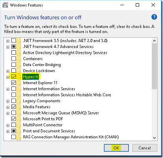Screen dimensions: 163x158
Task: Expand the Print and Document Services node
Action: (8, 131)
